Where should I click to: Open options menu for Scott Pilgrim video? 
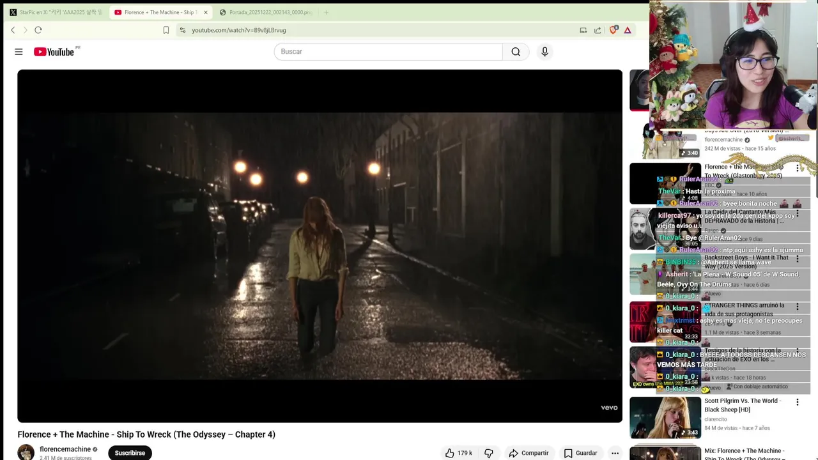pyautogui.click(x=798, y=402)
